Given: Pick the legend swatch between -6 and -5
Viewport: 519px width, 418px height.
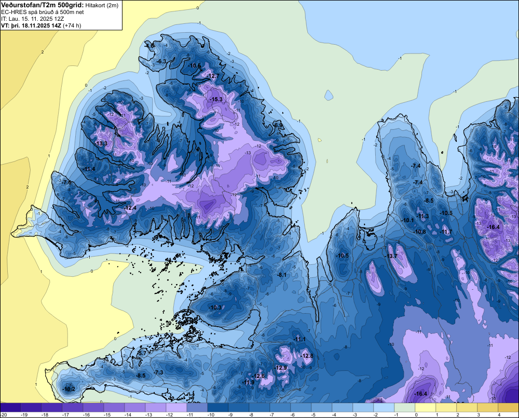Looking at the screenshot, I should coord(301,408).
